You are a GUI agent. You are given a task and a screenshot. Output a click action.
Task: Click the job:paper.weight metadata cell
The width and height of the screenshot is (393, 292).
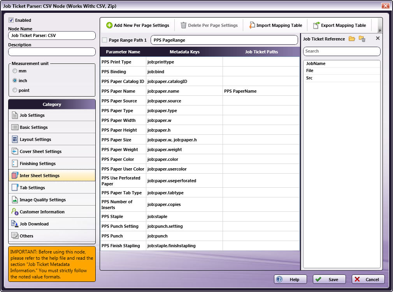tap(184, 150)
